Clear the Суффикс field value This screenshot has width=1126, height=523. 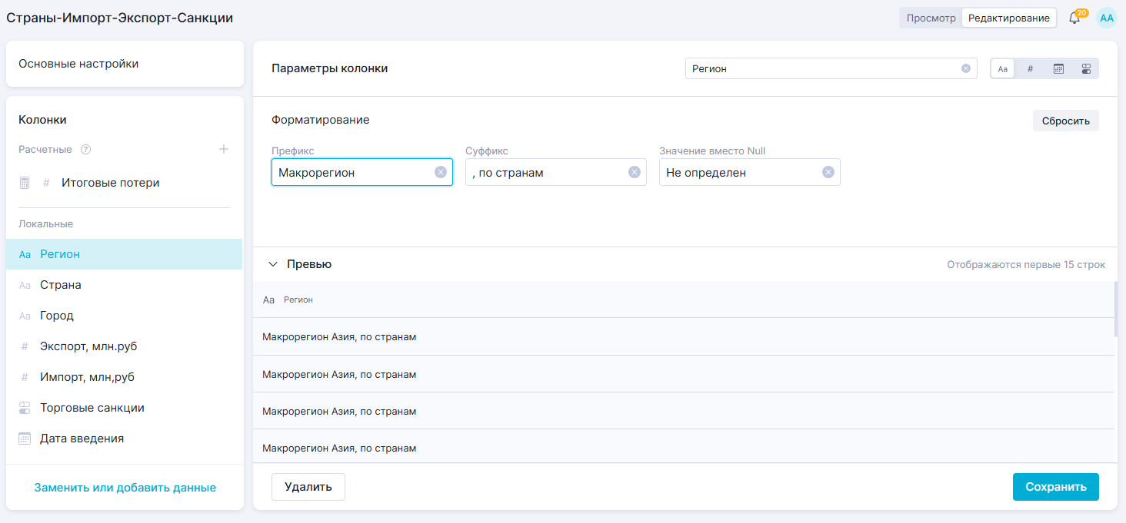click(x=635, y=172)
